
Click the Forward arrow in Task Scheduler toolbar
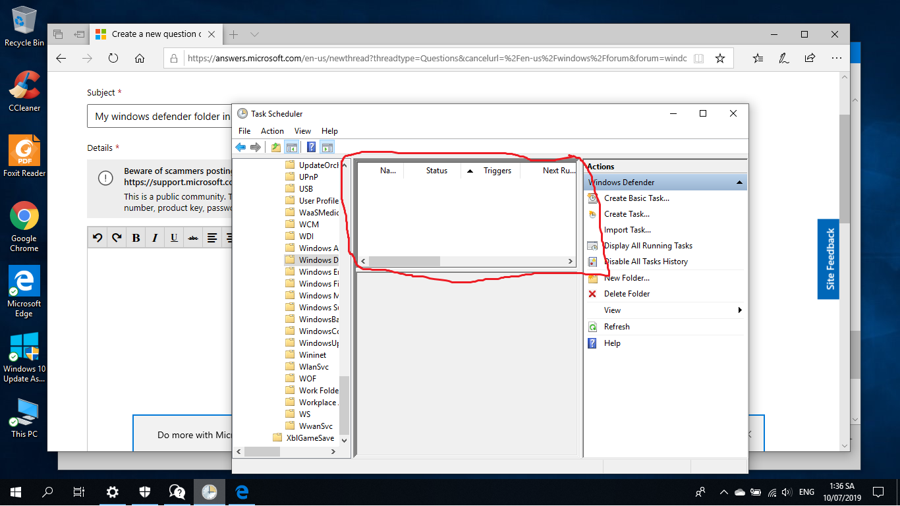(x=256, y=147)
